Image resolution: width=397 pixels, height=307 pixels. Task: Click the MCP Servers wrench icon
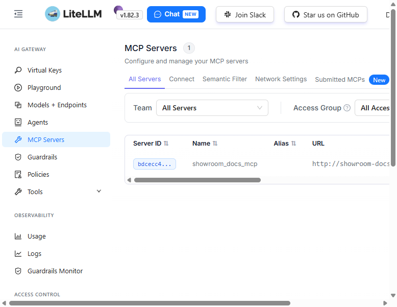[18, 139]
